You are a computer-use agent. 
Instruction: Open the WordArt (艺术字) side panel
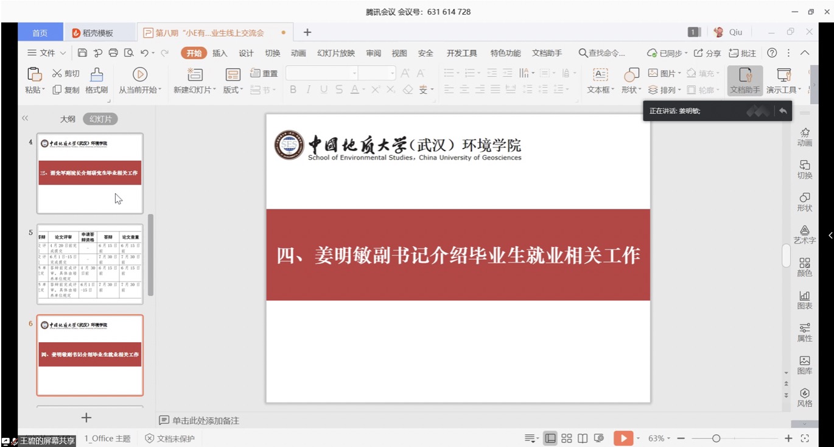(805, 234)
